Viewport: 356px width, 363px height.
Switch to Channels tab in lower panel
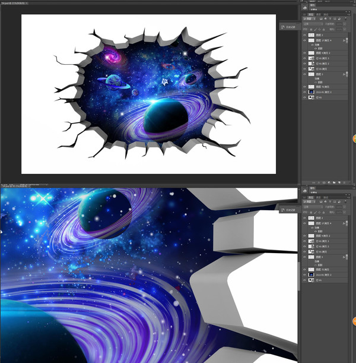pos(318,197)
